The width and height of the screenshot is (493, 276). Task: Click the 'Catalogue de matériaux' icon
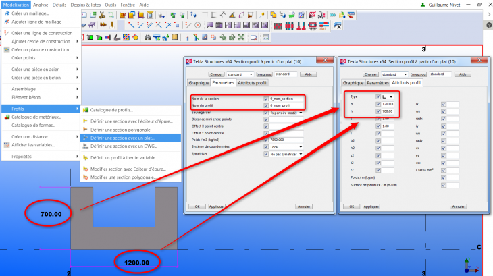pyautogui.click(x=6, y=117)
